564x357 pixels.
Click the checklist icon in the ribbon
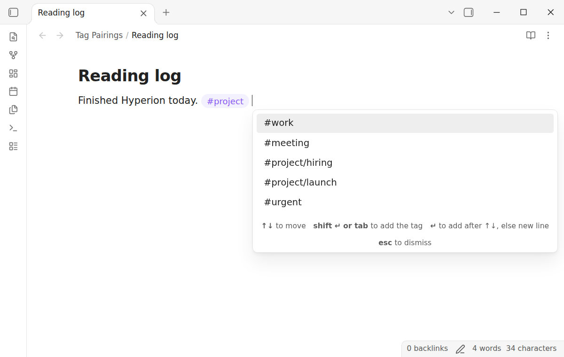point(13,146)
